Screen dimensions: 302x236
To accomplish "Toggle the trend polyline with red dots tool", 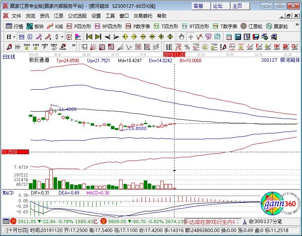I will click(200, 37).
